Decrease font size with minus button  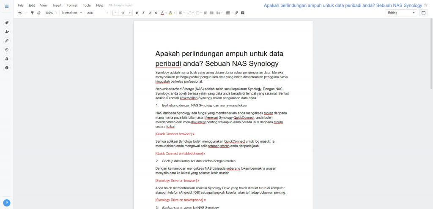pos(115,13)
